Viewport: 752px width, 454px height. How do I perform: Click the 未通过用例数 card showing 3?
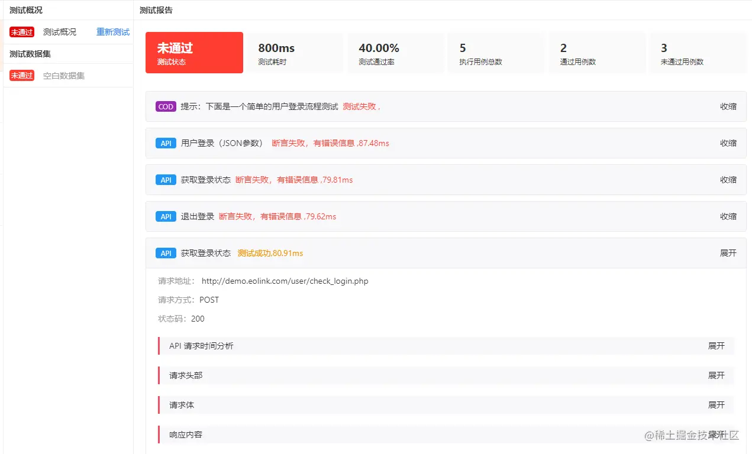698,53
